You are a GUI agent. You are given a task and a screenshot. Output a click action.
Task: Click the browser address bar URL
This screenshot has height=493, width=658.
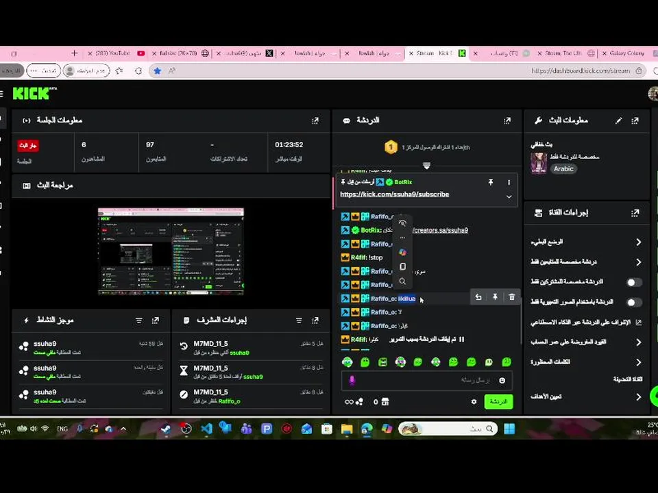coord(581,71)
